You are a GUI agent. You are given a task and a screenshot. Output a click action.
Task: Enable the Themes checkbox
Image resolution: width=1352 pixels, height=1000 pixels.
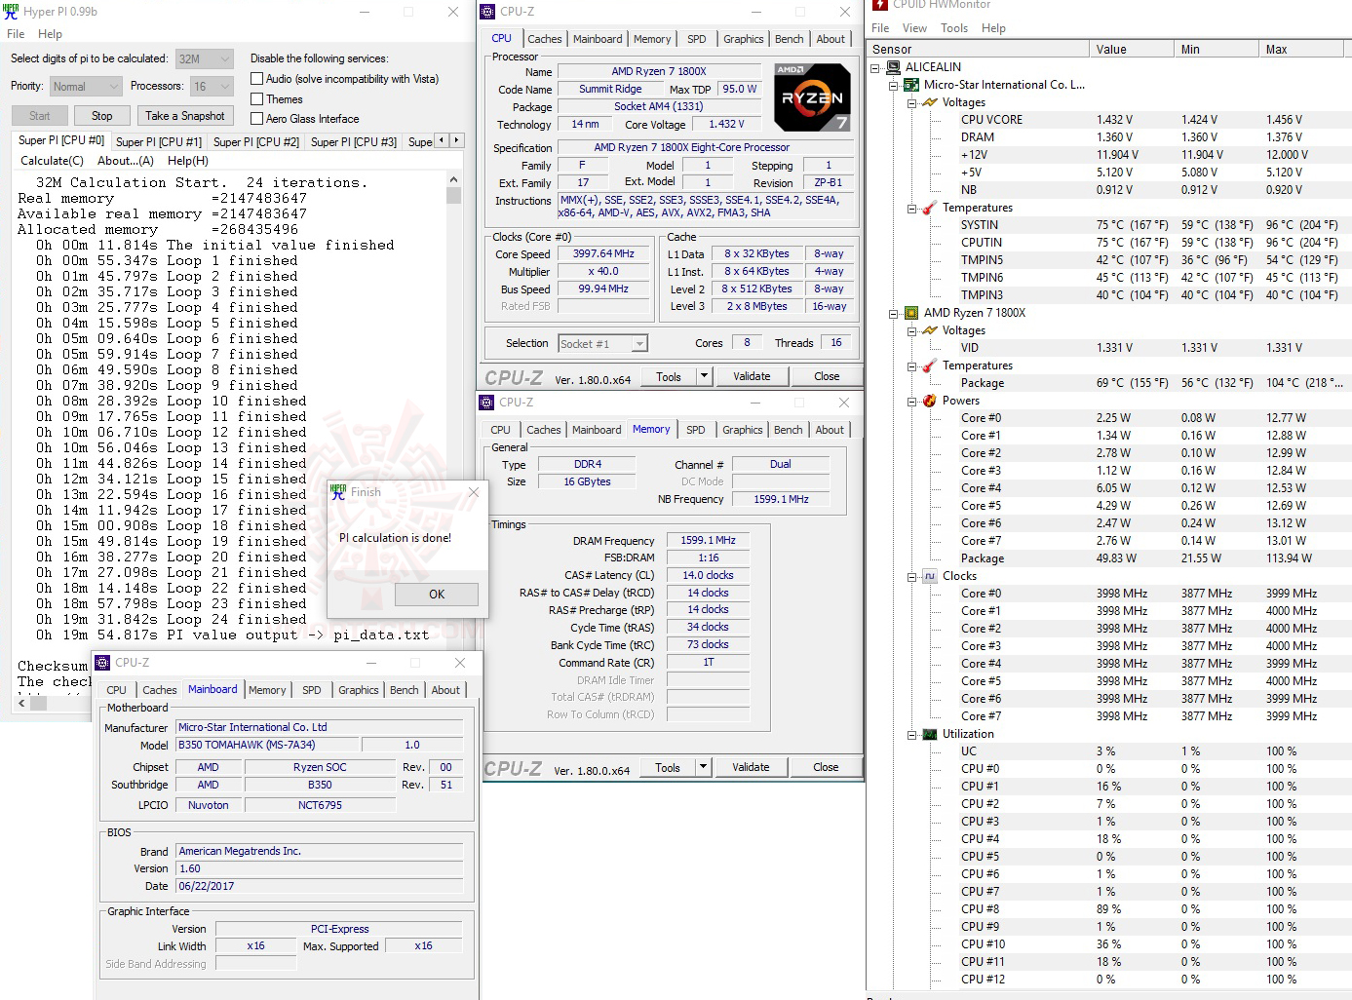click(x=257, y=98)
